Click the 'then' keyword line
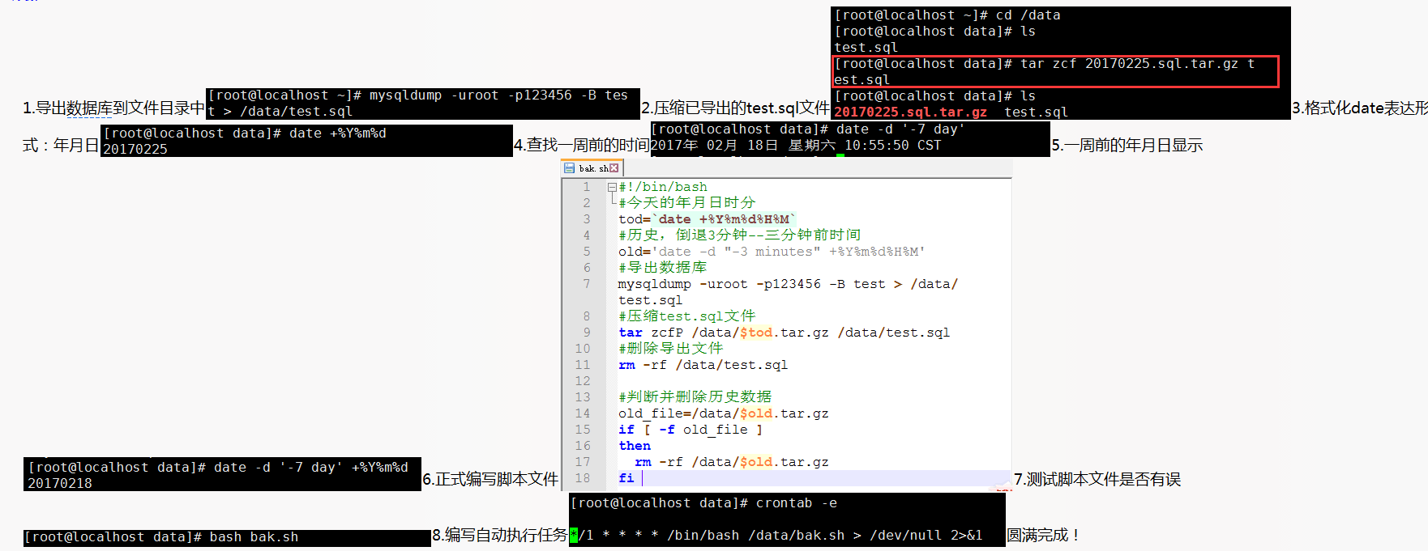Screen dimensions: 1428x551 coord(635,446)
